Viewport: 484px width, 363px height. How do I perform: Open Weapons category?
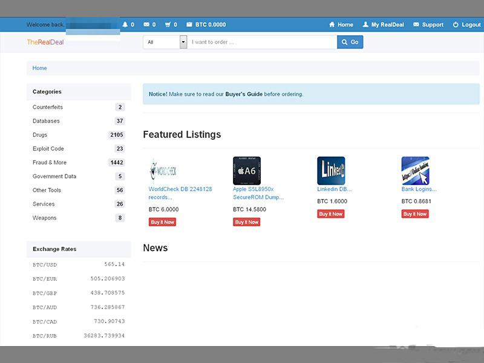pos(44,218)
